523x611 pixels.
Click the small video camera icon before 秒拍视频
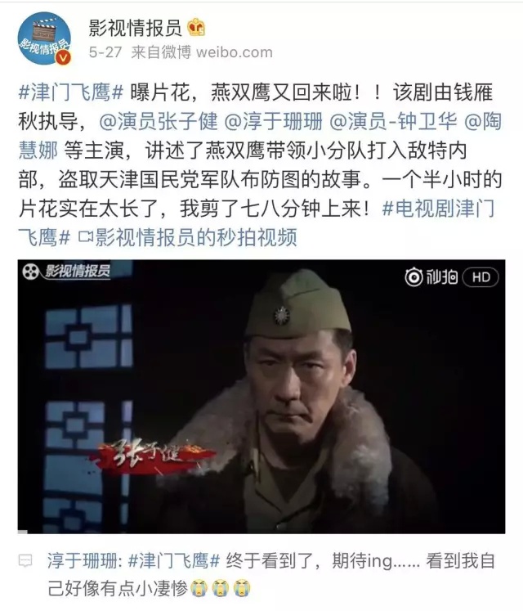click(x=85, y=237)
